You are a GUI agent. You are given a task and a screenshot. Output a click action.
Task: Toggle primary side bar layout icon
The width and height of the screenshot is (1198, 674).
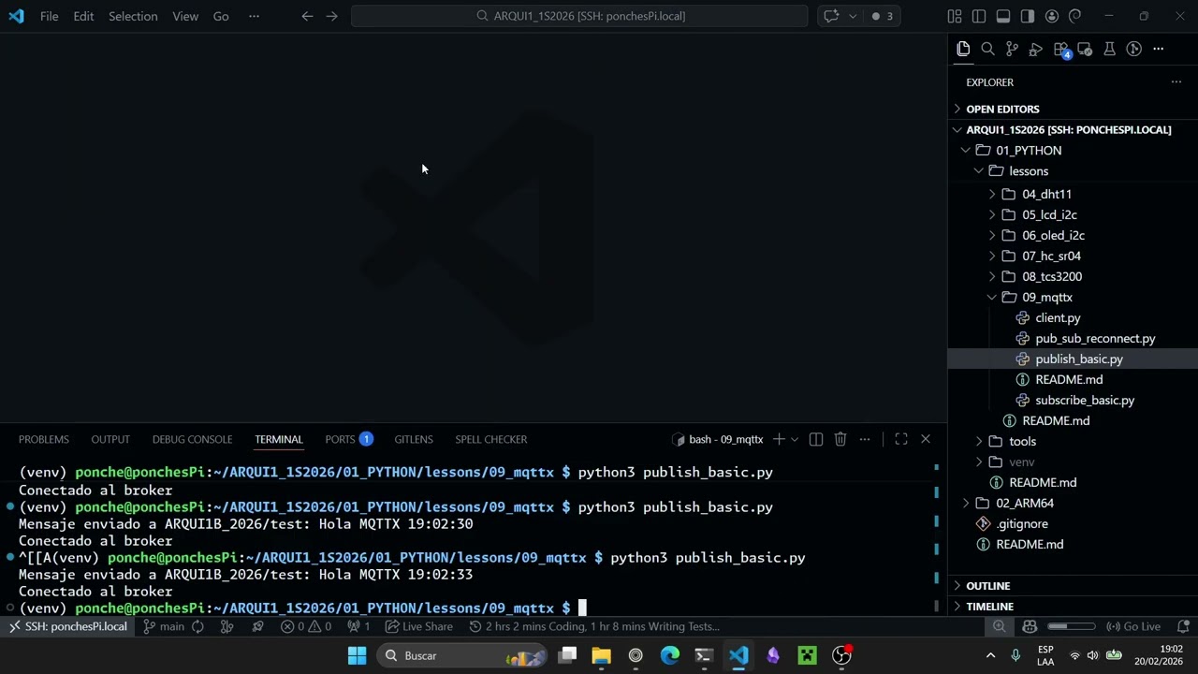click(x=979, y=16)
